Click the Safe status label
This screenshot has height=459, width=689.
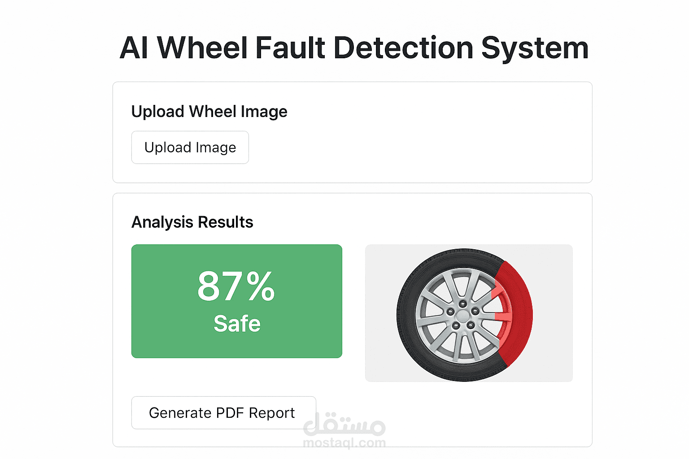[237, 324]
